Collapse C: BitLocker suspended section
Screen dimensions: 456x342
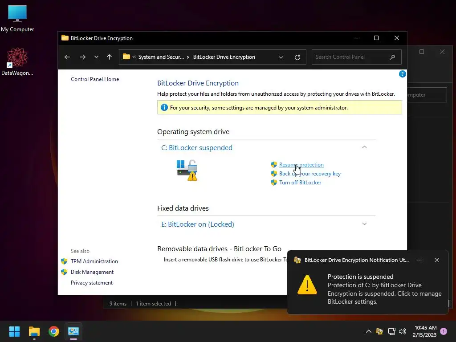[x=364, y=147]
